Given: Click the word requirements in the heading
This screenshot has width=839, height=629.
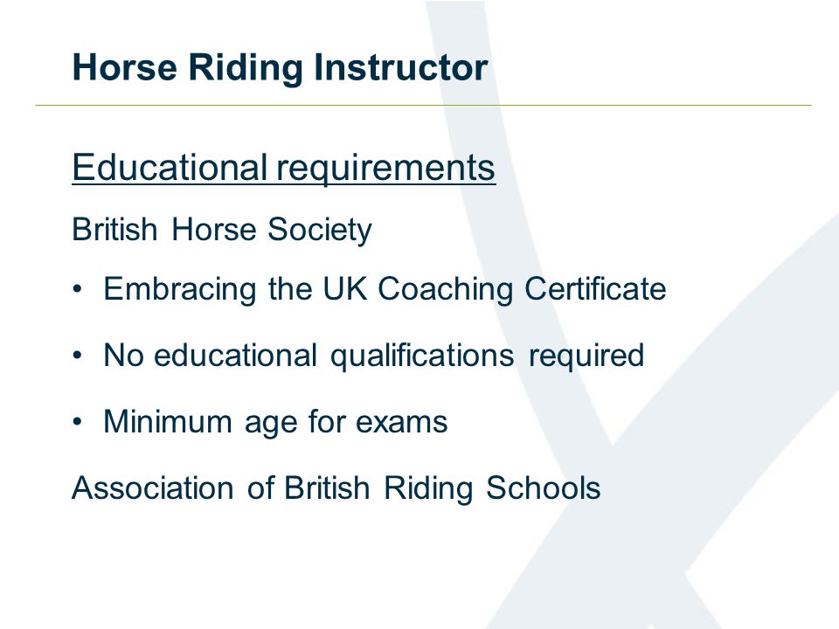Looking at the screenshot, I should [385, 169].
